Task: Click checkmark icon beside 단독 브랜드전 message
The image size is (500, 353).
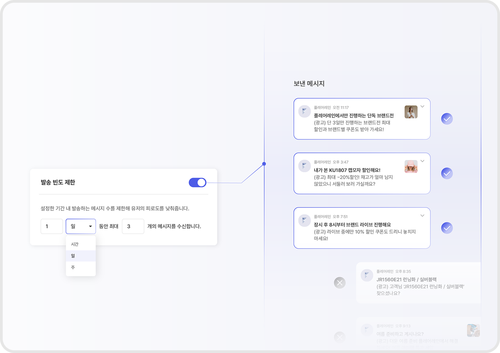Action: pos(447,119)
